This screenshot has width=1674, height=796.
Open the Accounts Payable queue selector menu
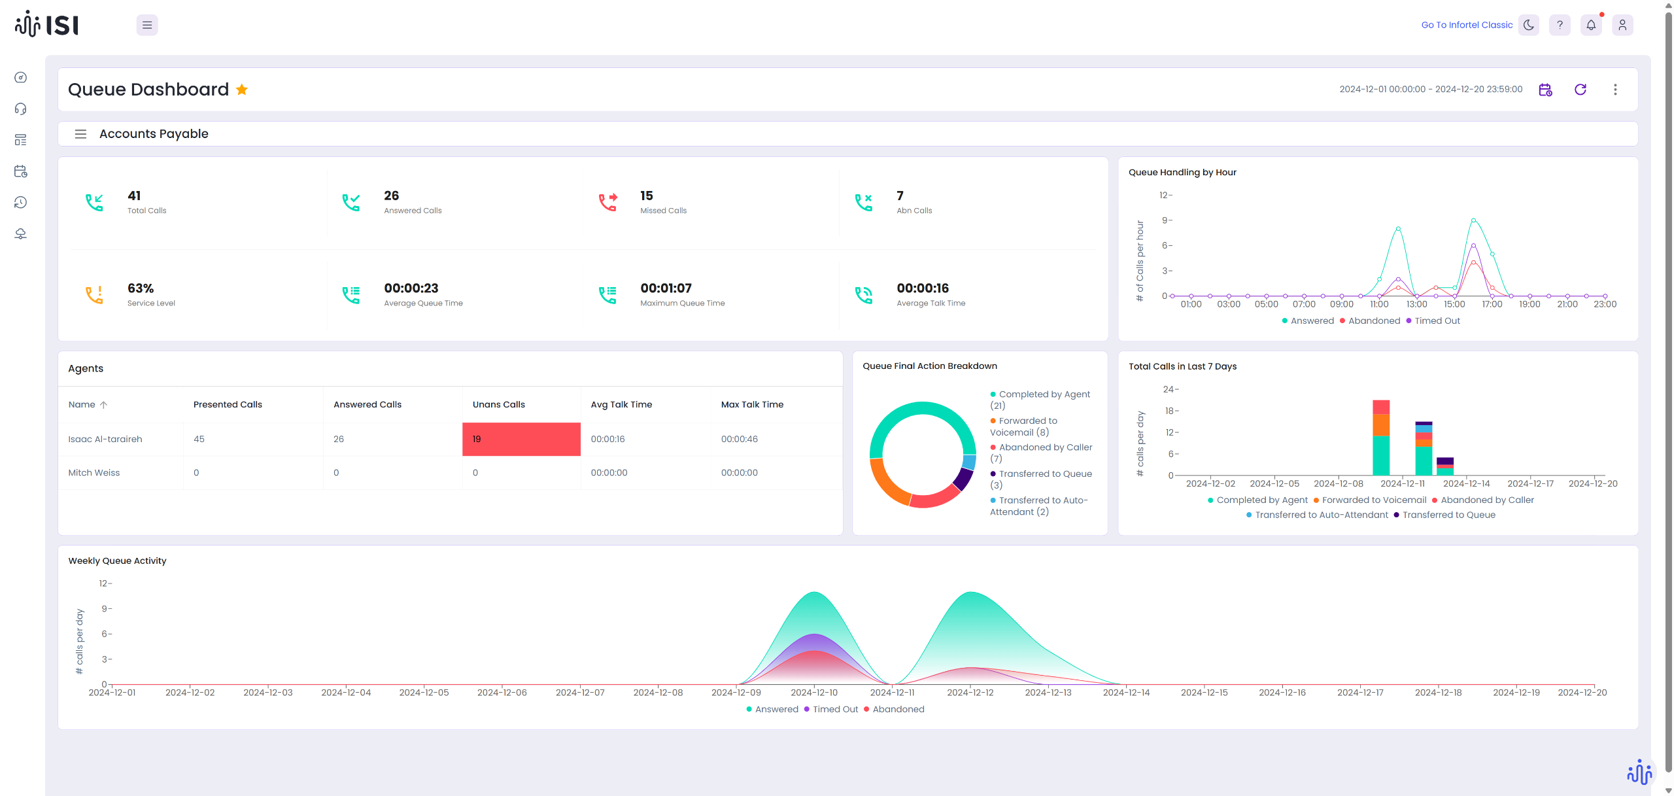click(x=80, y=134)
